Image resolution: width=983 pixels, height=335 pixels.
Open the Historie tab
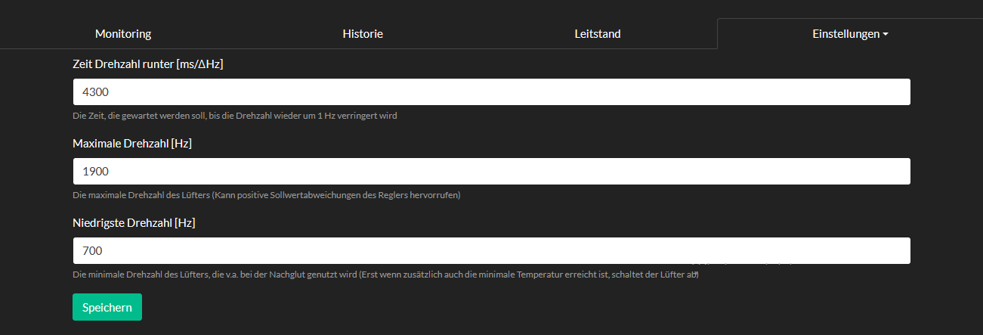[363, 34]
